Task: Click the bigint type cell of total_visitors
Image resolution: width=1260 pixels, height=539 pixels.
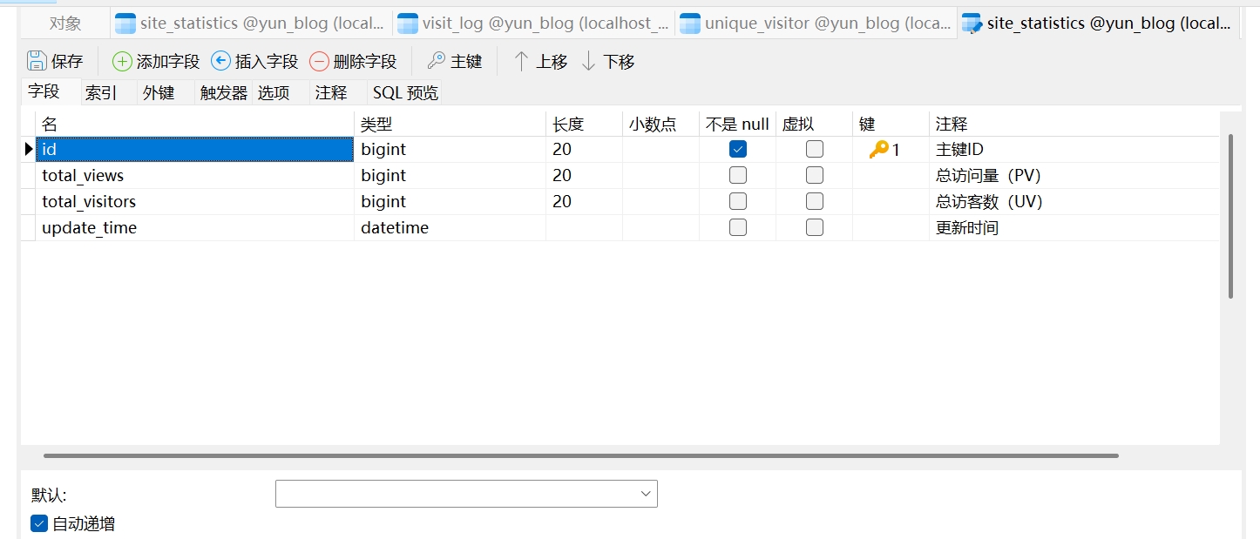Action: [450, 202]
